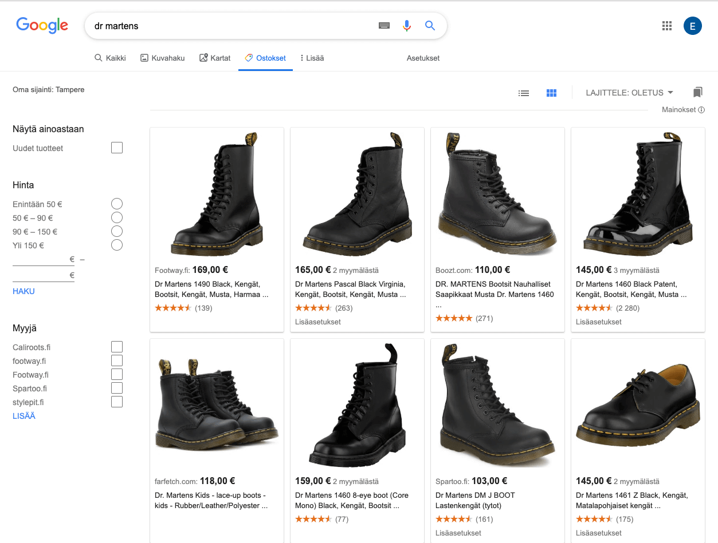
Task: Enable the Uudet tuotteet checkbox
Action: [117, 148]
